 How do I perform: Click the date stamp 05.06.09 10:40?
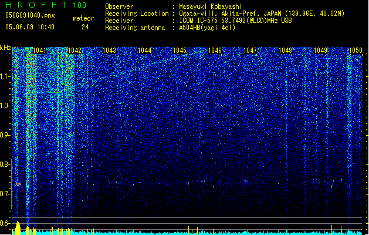coord(30,27)
